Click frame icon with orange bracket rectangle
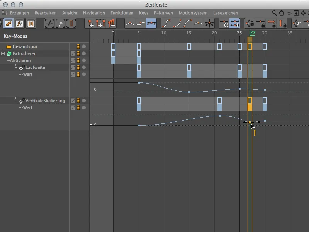This screenshot has height=232, width=309. 71,24
